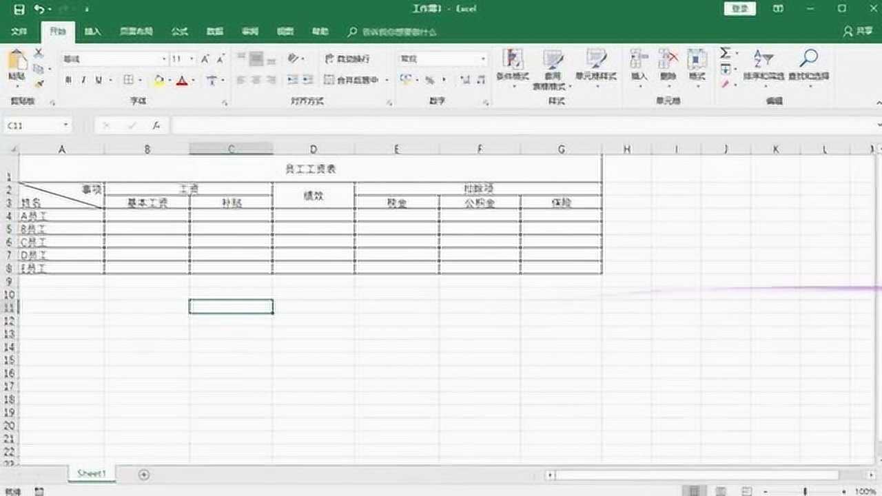
Task: Click the Sign in (登录) button
Action: 740,9
